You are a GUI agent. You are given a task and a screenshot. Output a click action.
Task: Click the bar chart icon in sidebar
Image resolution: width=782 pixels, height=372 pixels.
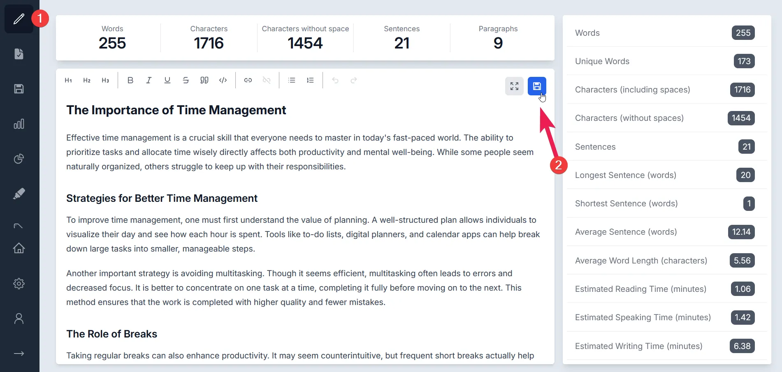[x=19, y=124]
